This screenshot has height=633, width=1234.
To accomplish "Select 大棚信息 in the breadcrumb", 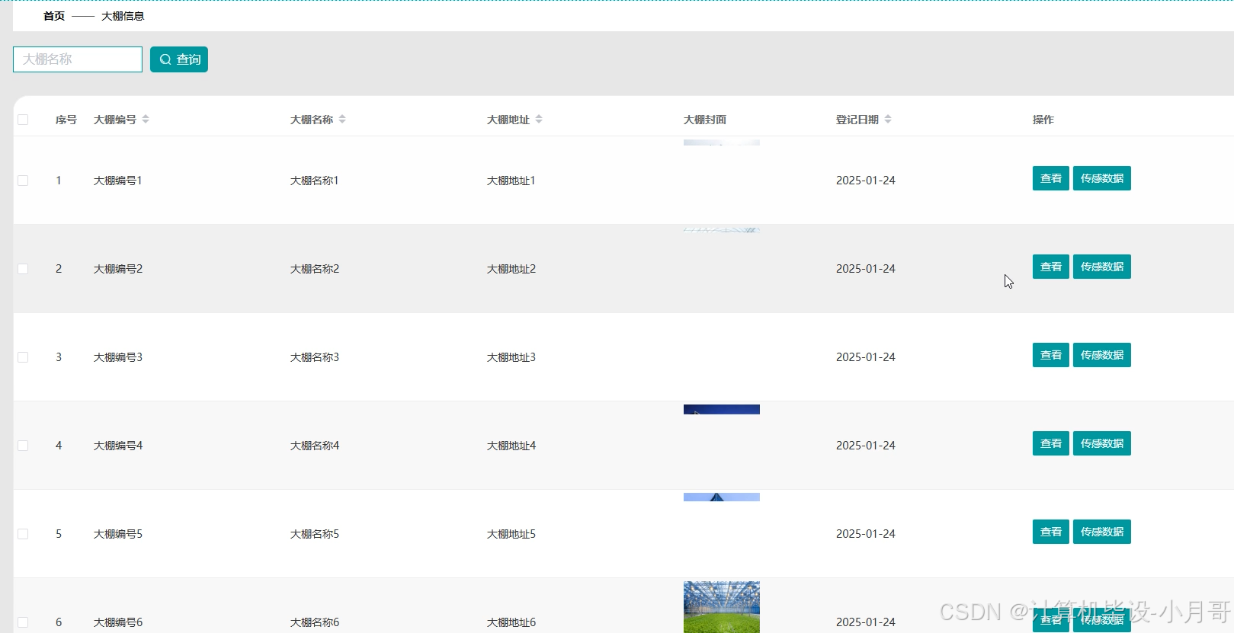I will click(x=123, y=16).
